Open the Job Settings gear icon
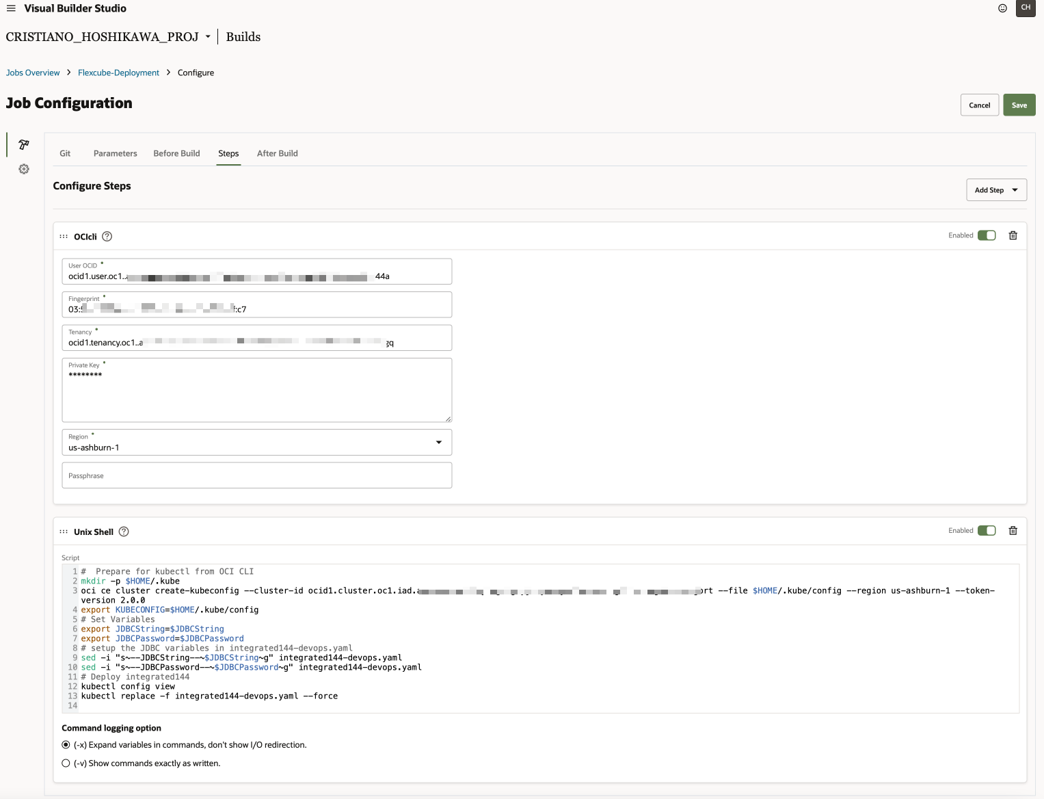This screenshot has height=799, width=1044. (23, 169)
